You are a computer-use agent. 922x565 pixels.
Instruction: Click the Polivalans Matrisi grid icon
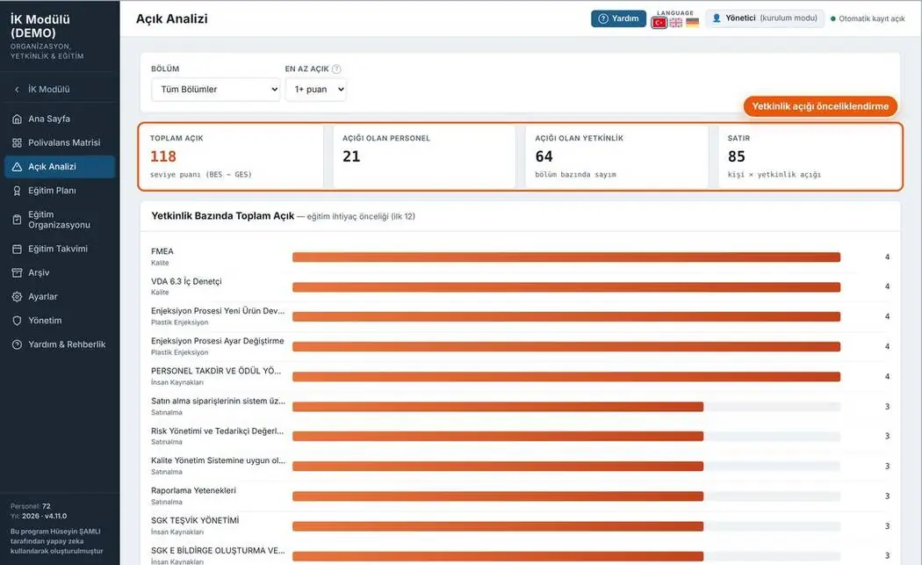pos(17,143)
